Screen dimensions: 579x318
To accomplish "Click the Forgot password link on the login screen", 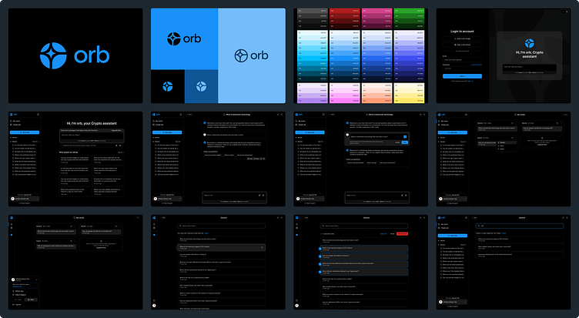I will tap(477, 65).
